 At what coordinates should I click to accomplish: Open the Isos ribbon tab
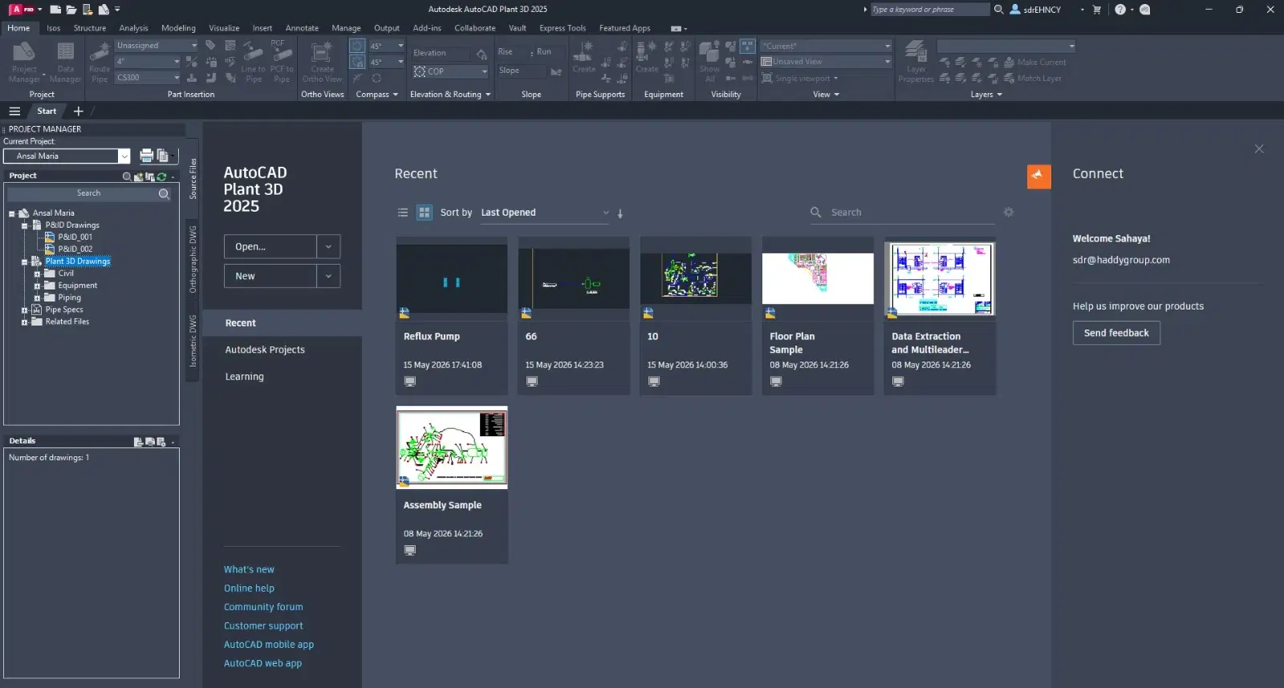tap(53, 28)
